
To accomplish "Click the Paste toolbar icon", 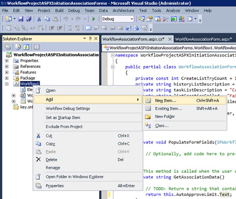I will (x=55, y=19).
